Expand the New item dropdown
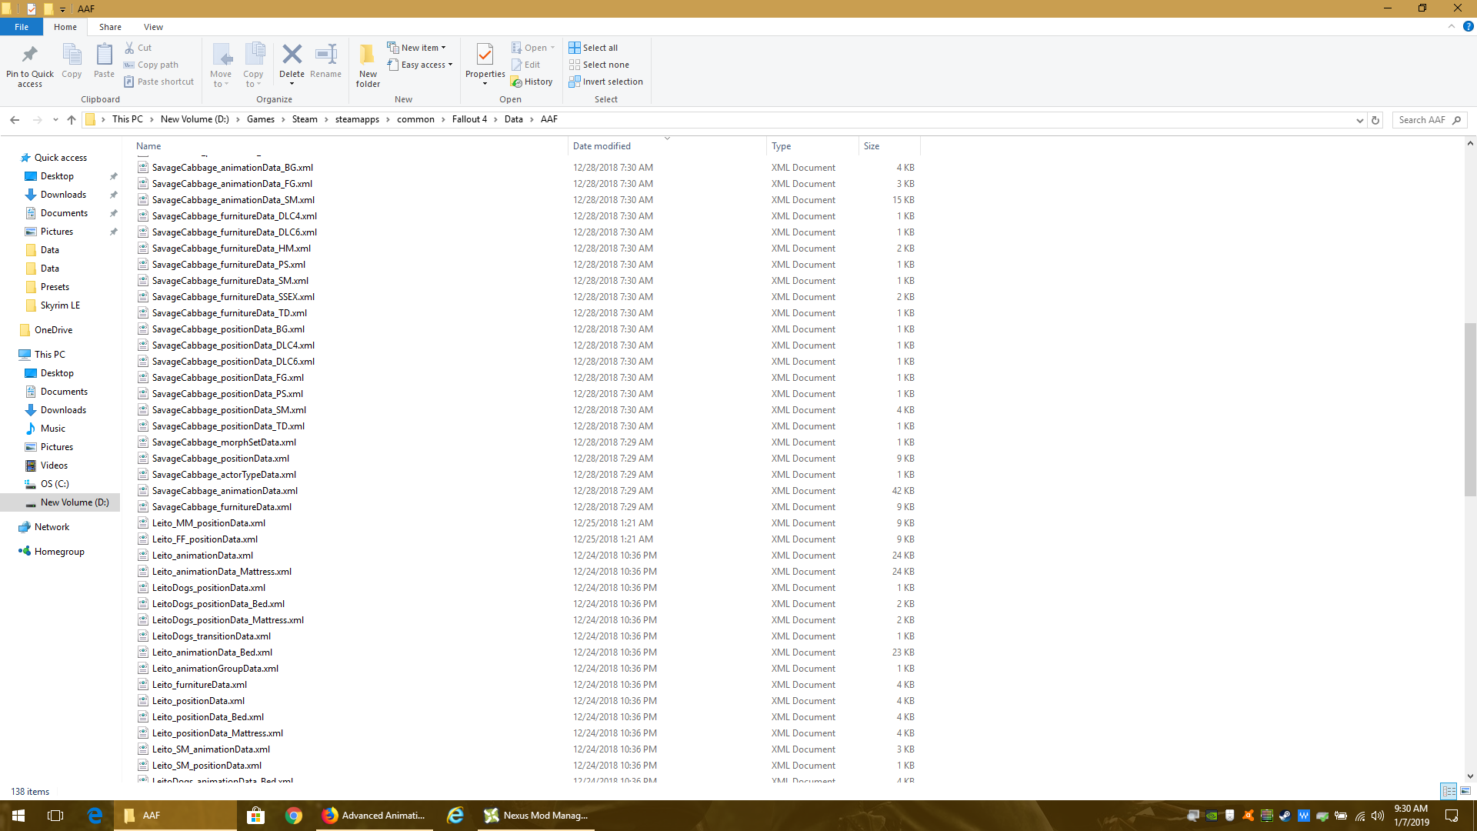Screen dimensions: 1477x831 [416, 48]
